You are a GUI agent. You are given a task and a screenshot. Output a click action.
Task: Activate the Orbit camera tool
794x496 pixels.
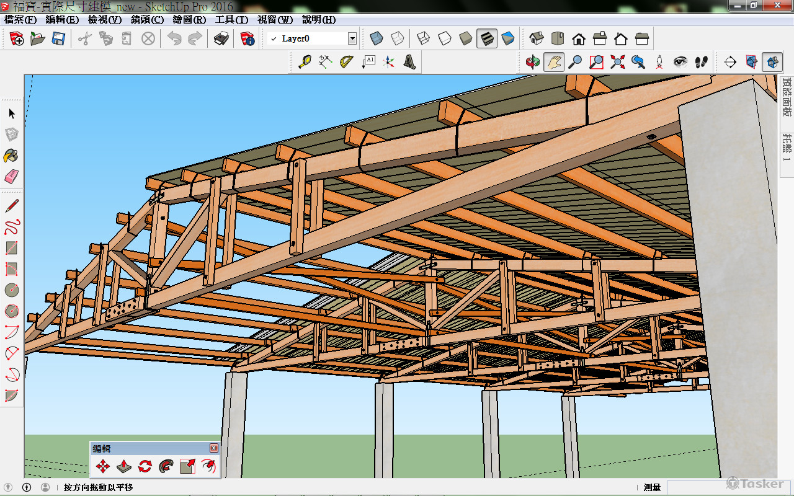[533, 61]
